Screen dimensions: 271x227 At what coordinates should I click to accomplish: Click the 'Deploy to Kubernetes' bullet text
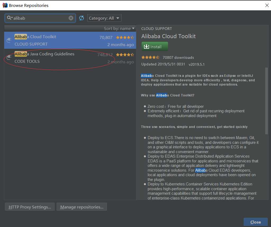(x=202, y=191)
